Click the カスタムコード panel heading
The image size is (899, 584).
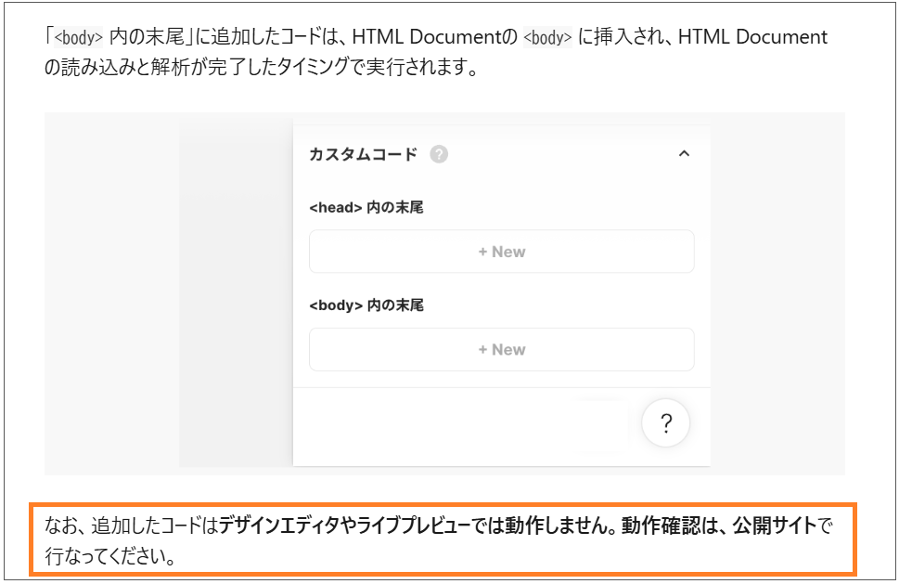(363, 154)
